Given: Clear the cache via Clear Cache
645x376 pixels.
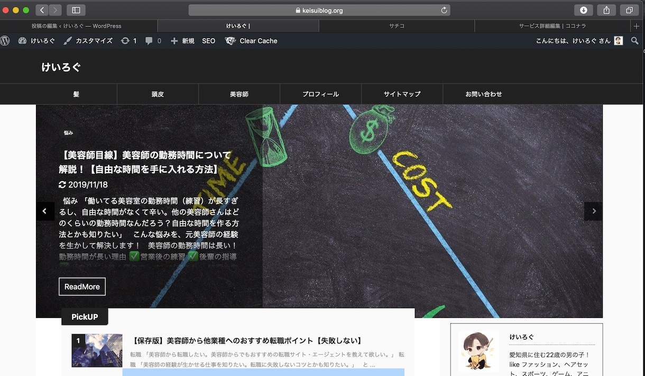Looking at the screenshot, I should pyautogui.click(x=251, y=41).
